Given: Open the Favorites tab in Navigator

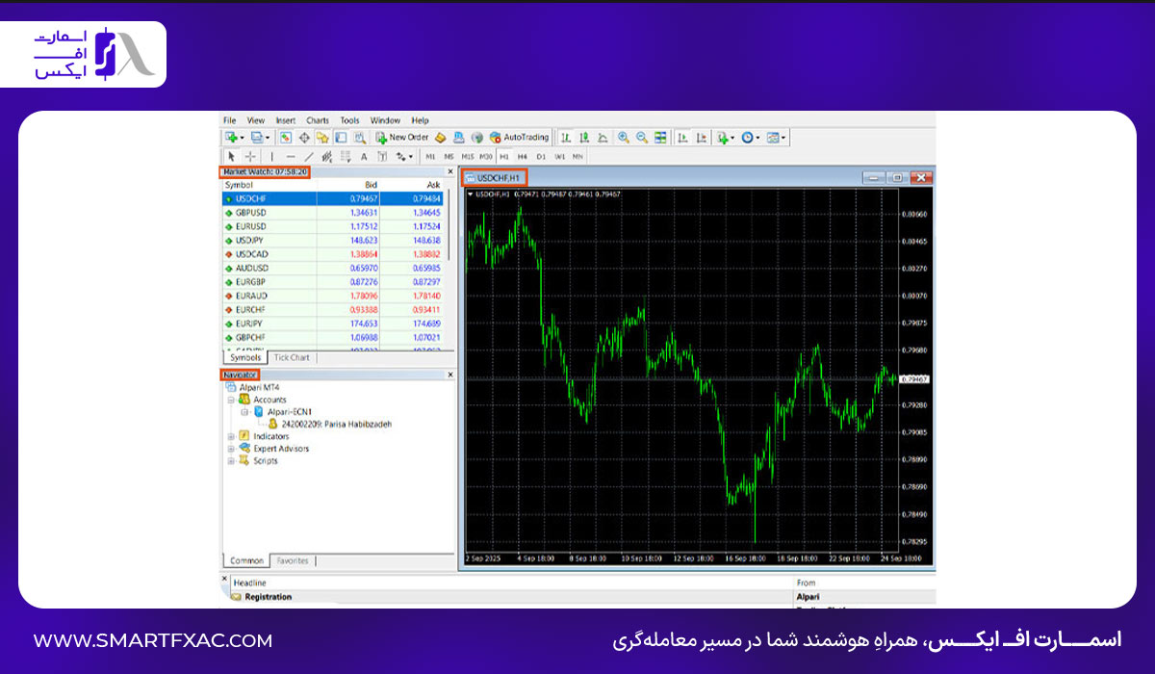Looking at the screenshot, I should (x=293, y=560).
